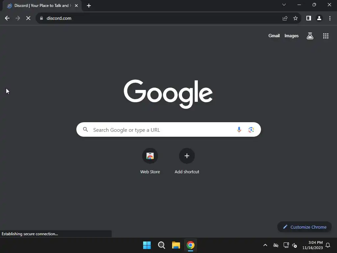Open the Windows Start menu
This screenshot has width=337, height=253.
coord(147,245)
